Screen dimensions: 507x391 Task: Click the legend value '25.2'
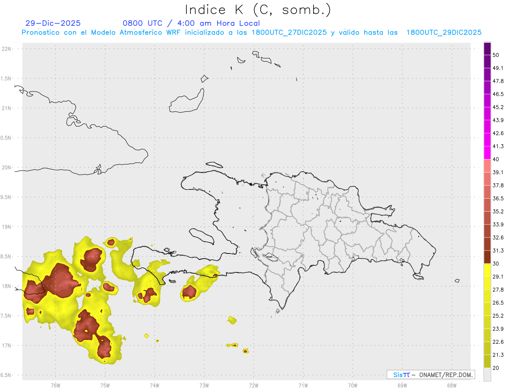click(498, 316)
